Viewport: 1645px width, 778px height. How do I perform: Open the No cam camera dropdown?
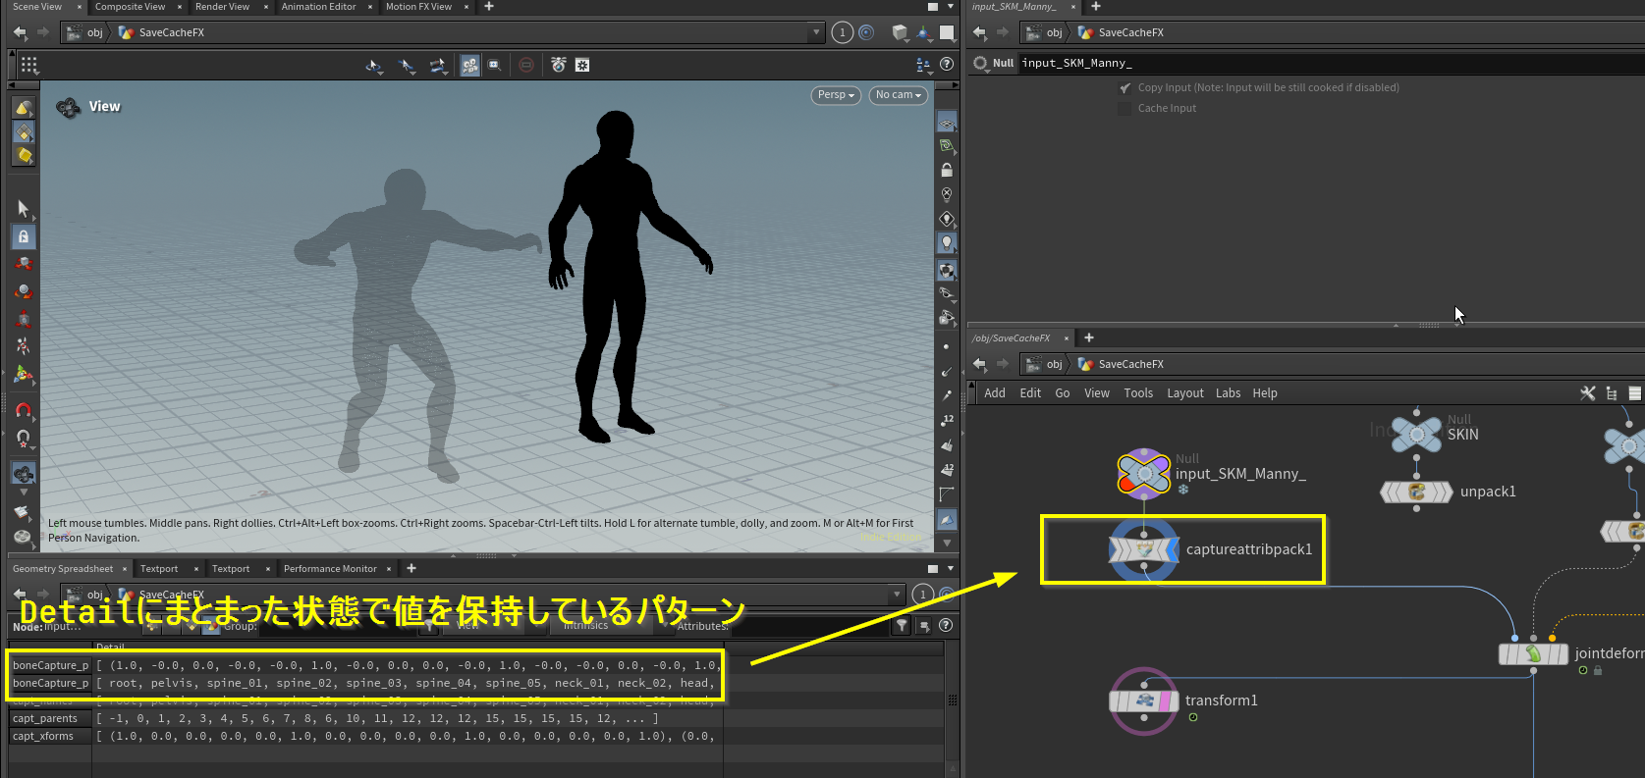tap(898, 95)
